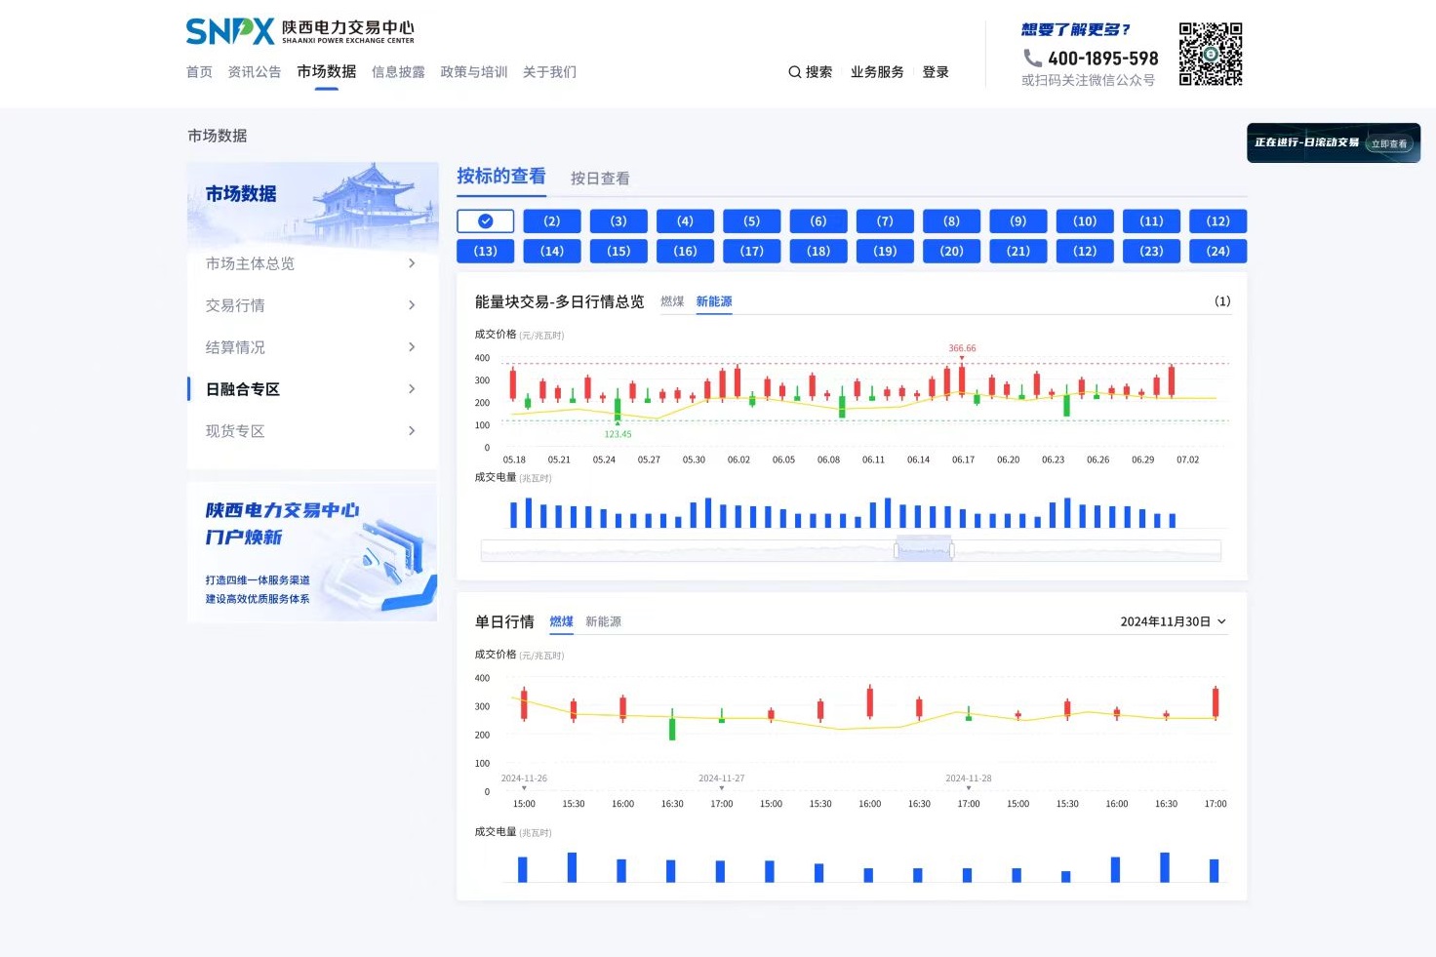This screenshot has width=1436, height=957.
Task: Select 燃煤 in multi-day overview chart
Action: (672, 301)
